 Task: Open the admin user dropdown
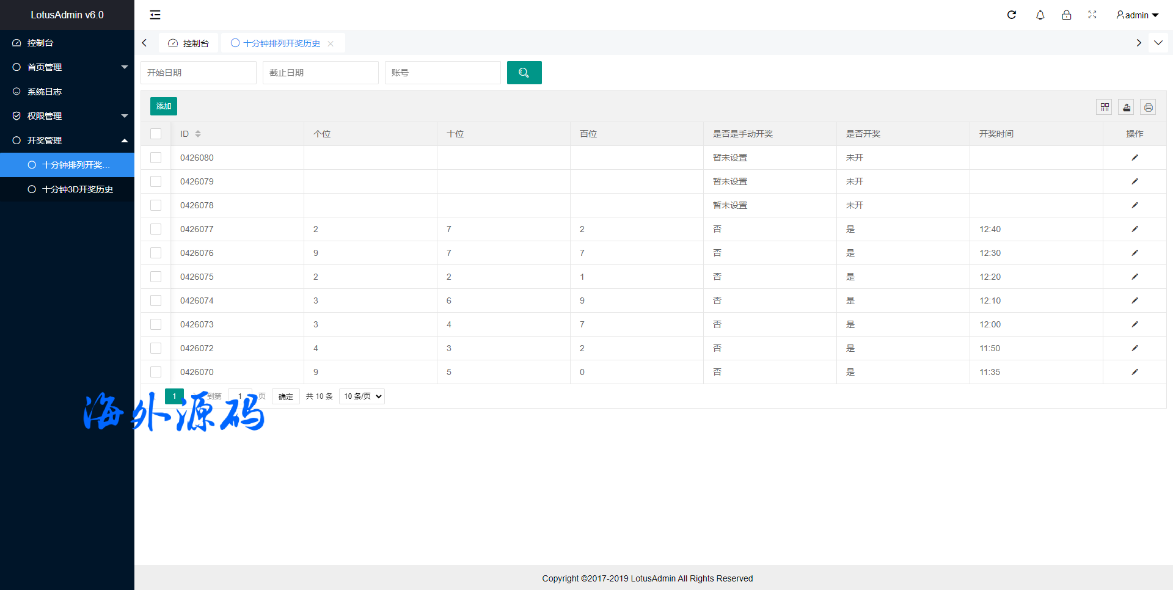(x=1137, y=15)
